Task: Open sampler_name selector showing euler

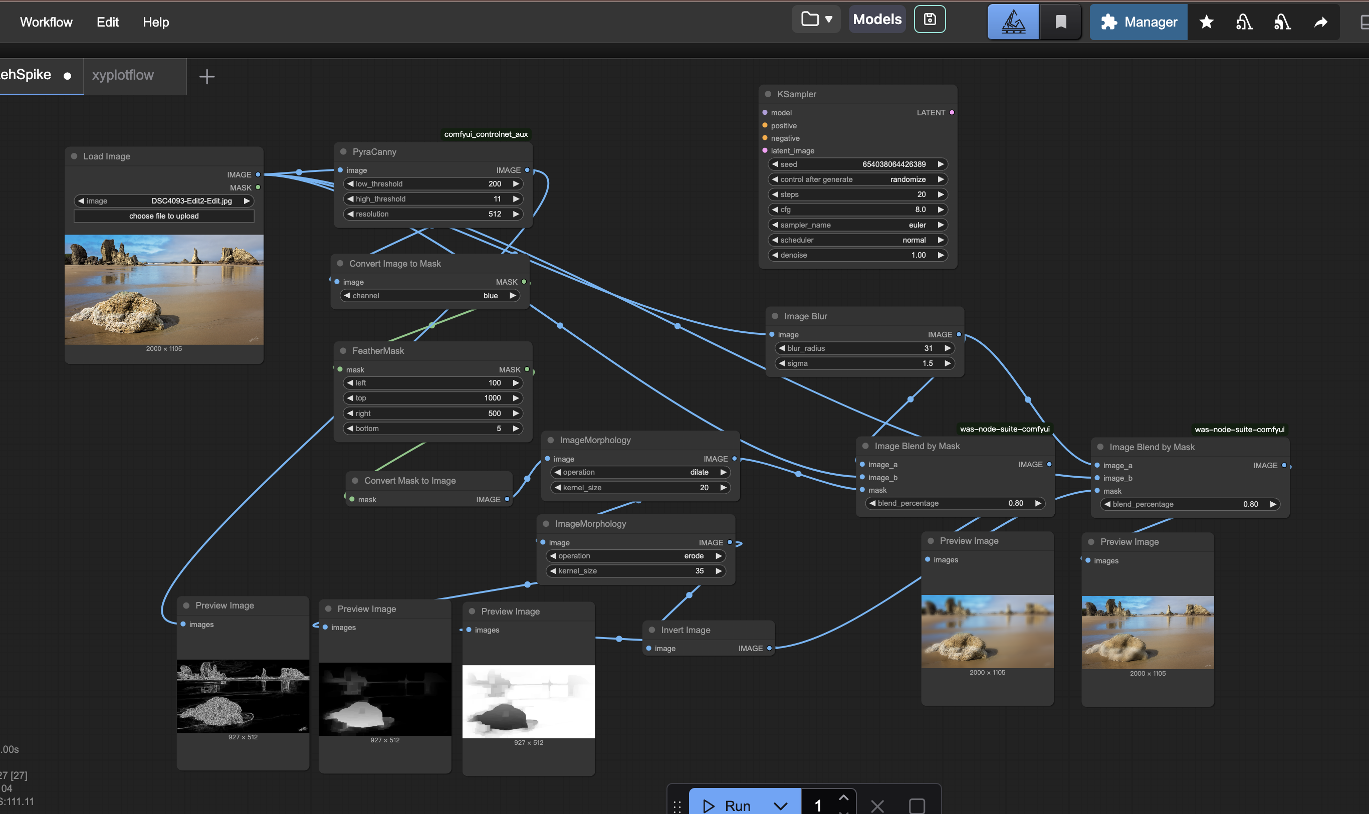Action: pos(857,225)
